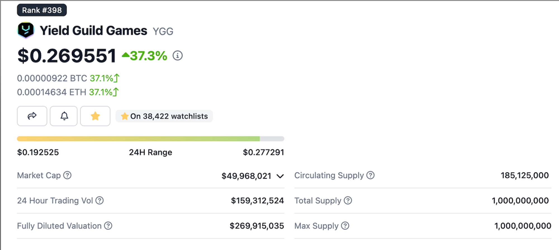Click the info icon beside 37.3%
Image resolution: width=559 pixels, height=250 pixels.
[177, 55]
